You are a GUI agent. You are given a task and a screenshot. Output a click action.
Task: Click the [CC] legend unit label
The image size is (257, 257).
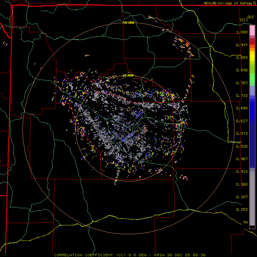[x=244, y=20]
